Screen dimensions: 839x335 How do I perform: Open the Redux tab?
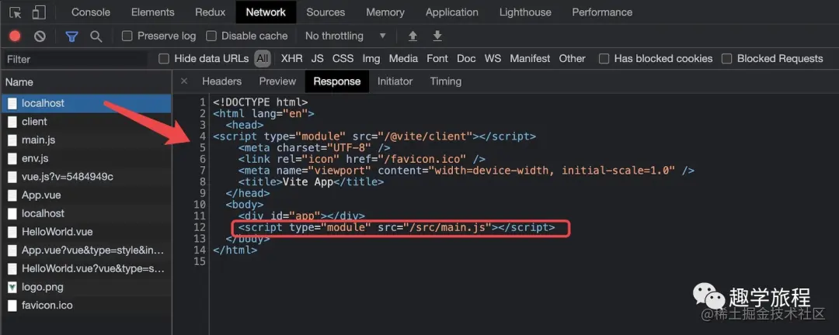click(211, 12)
